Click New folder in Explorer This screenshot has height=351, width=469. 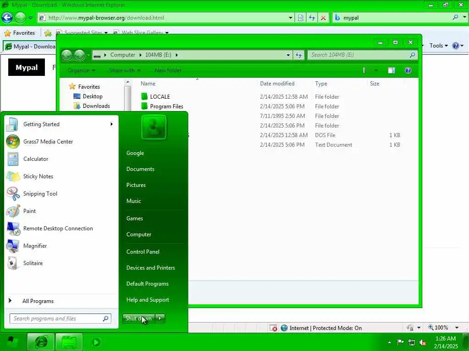click(168, 70)
